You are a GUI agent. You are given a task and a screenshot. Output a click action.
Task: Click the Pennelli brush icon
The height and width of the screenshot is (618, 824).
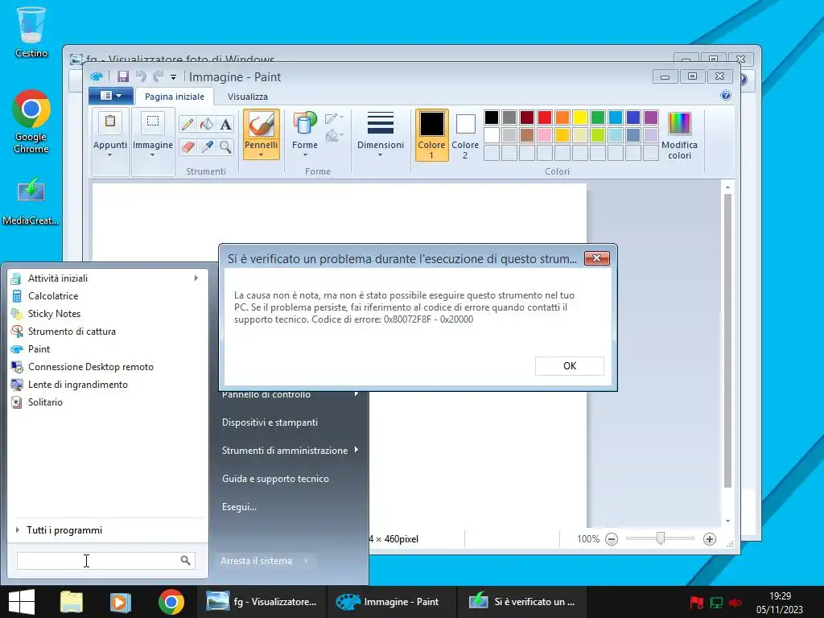[262, 124]
